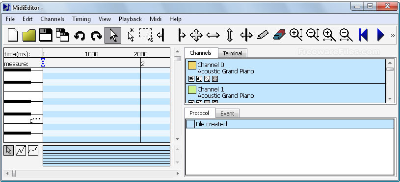Switch to the Terminal tab

coord(233,53)
